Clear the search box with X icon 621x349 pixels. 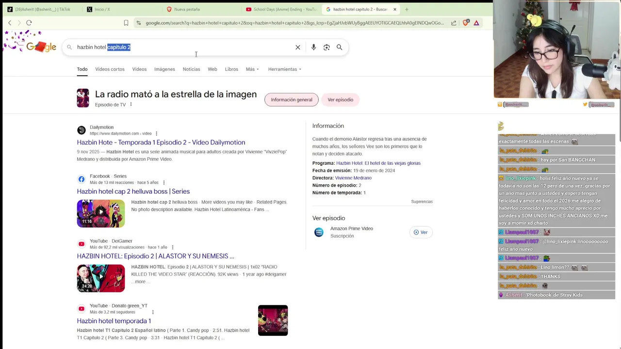point(298,47)
